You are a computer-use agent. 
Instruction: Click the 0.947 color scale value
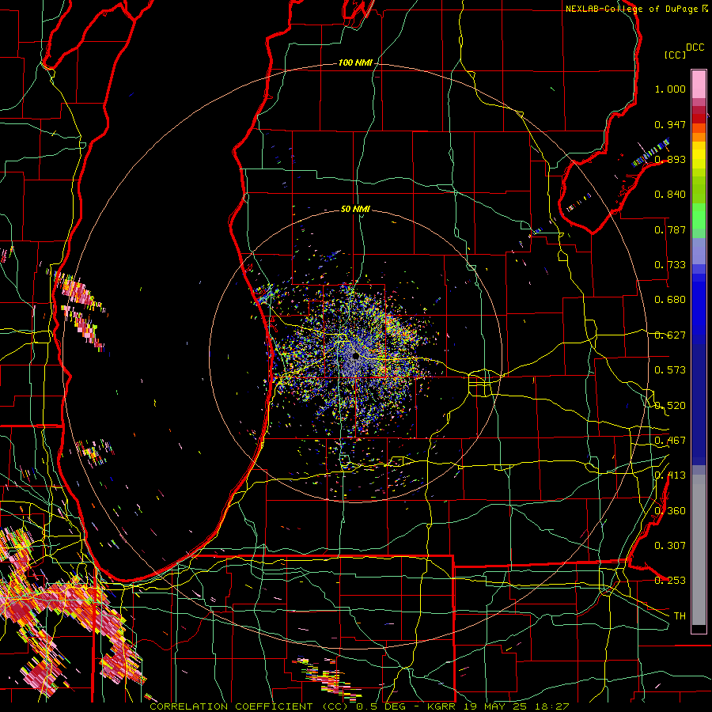[x=670, y=124]
